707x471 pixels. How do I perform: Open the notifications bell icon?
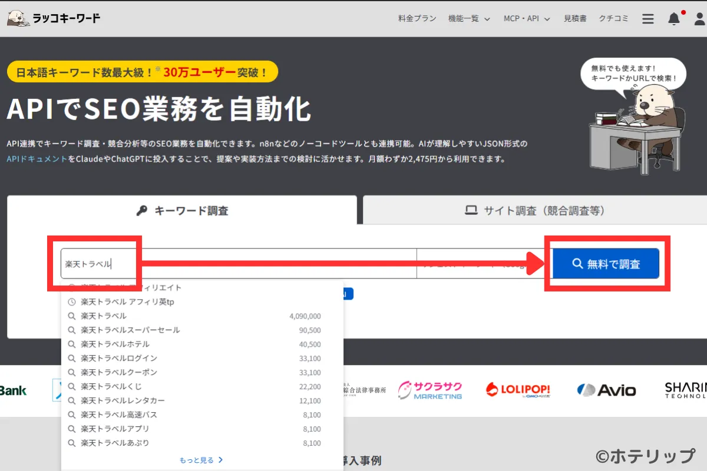pyautogui.click(x=674, y=19)
